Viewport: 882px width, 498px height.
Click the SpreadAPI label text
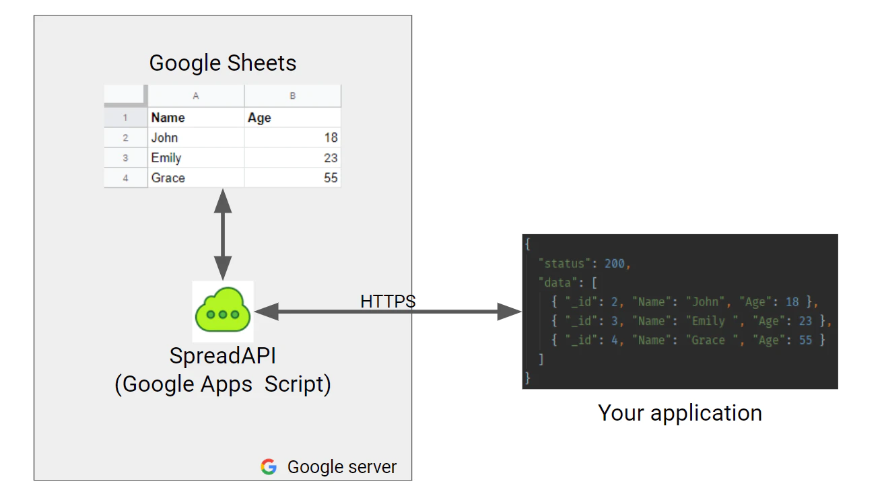(223, 357)
